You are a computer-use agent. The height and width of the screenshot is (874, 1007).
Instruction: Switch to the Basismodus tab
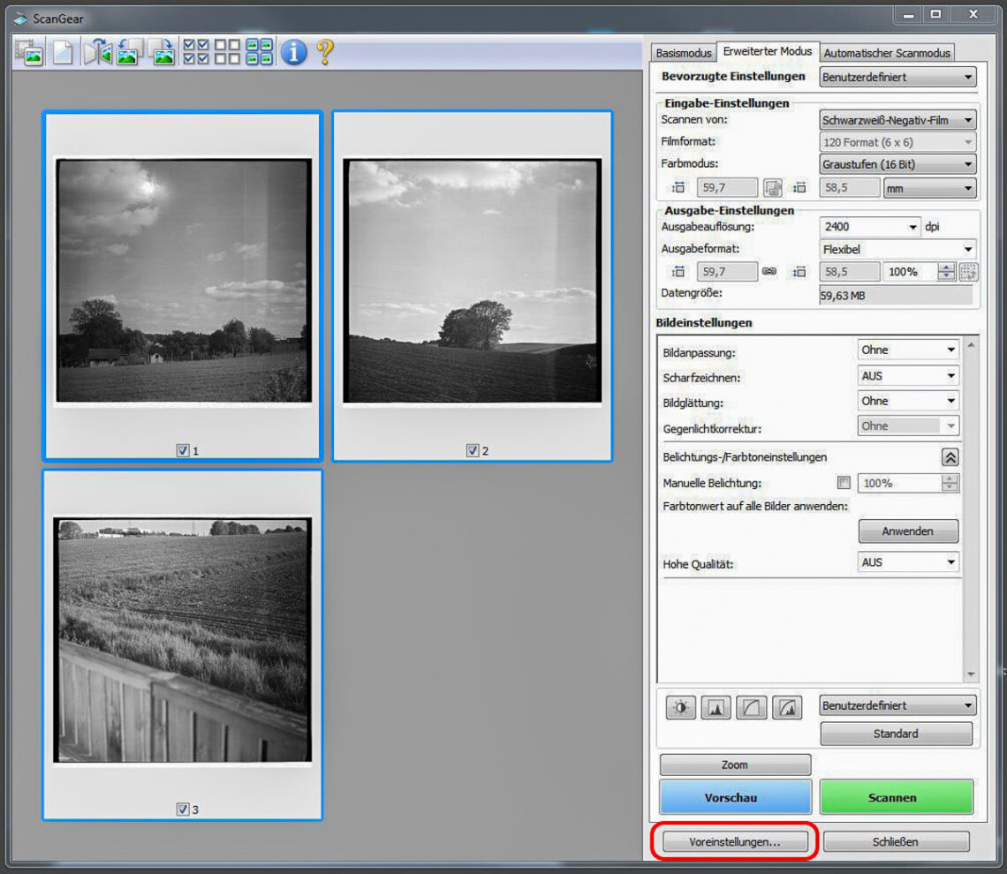[683, 53]
